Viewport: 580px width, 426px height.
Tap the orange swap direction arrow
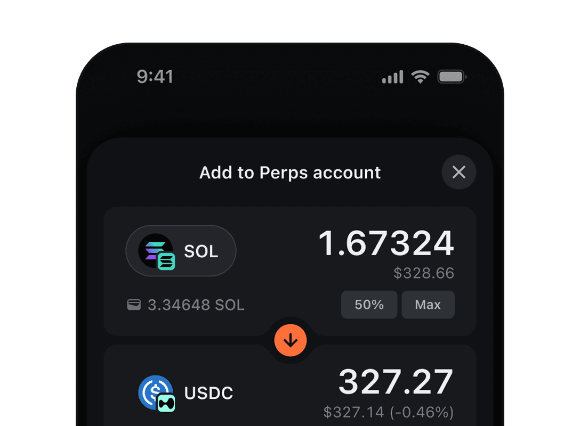(291, 340)
